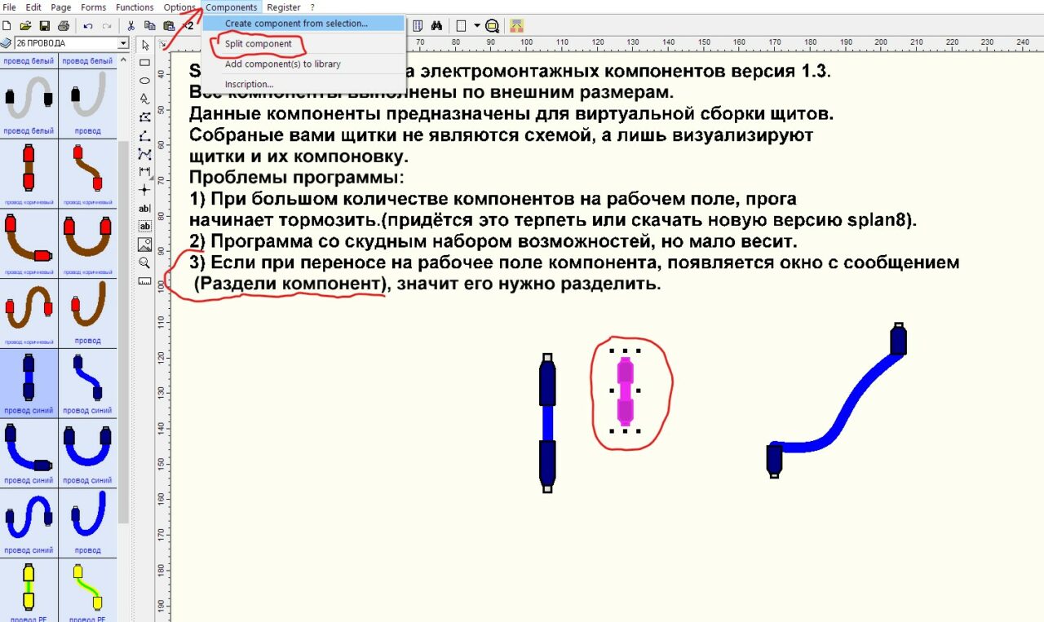This screenshot has height=622, width=1044.
Task: Pick the straight yellow-green PE wire component
Action: pos(29,590)
